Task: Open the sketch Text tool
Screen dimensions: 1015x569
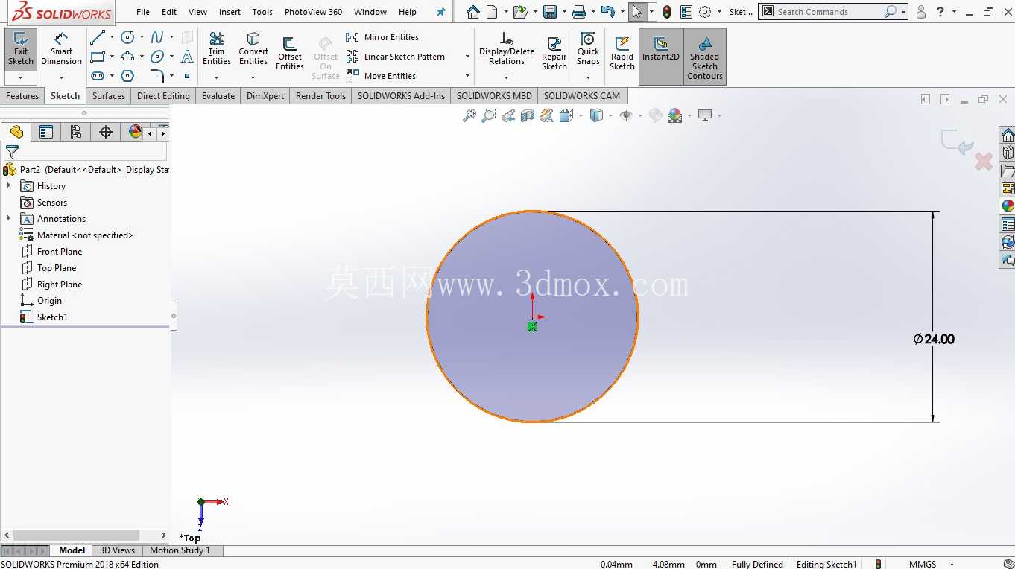Action: click(187, 57)
